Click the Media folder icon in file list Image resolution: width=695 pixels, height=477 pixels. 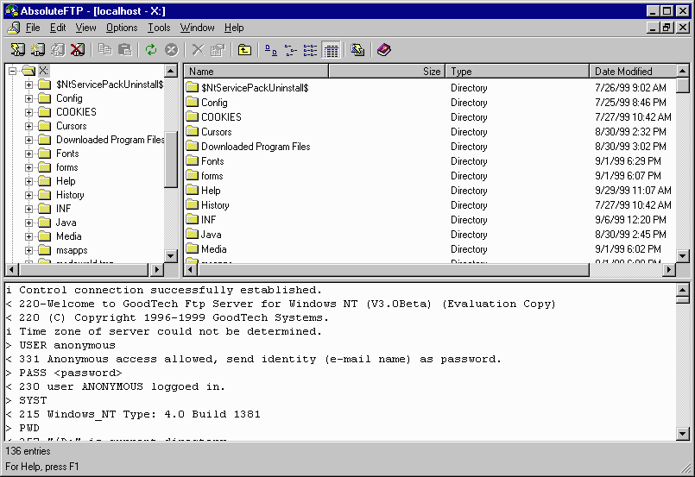click(192, 249)
